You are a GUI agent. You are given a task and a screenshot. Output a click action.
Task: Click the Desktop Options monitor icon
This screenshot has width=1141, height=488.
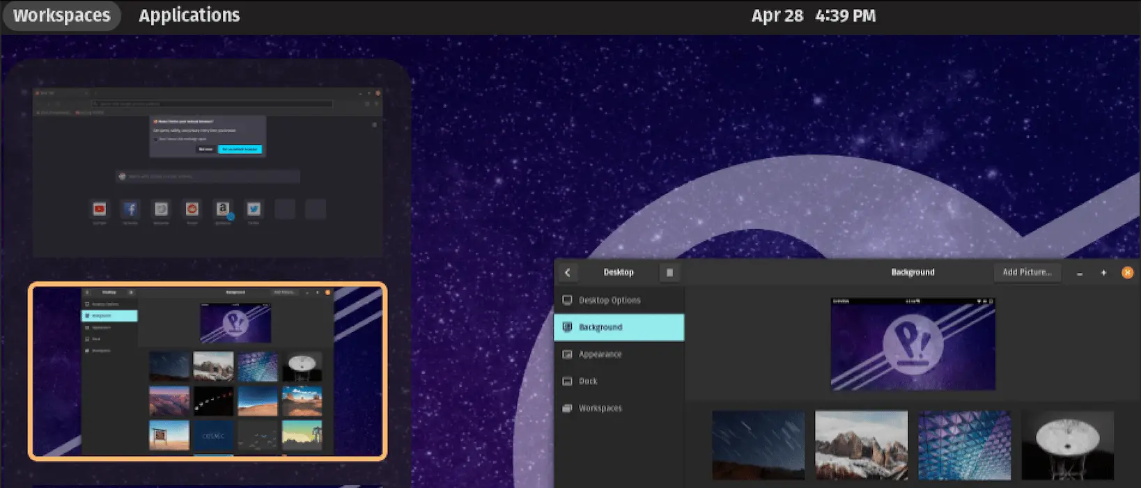pos(567,300)
